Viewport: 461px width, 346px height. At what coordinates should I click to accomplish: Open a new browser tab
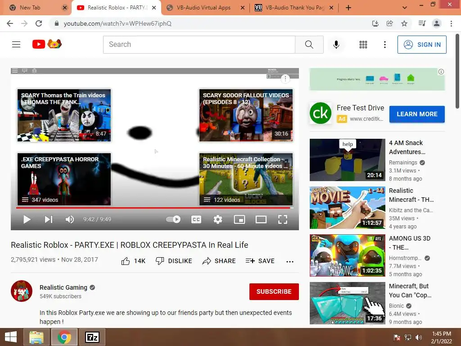(348, 8)
